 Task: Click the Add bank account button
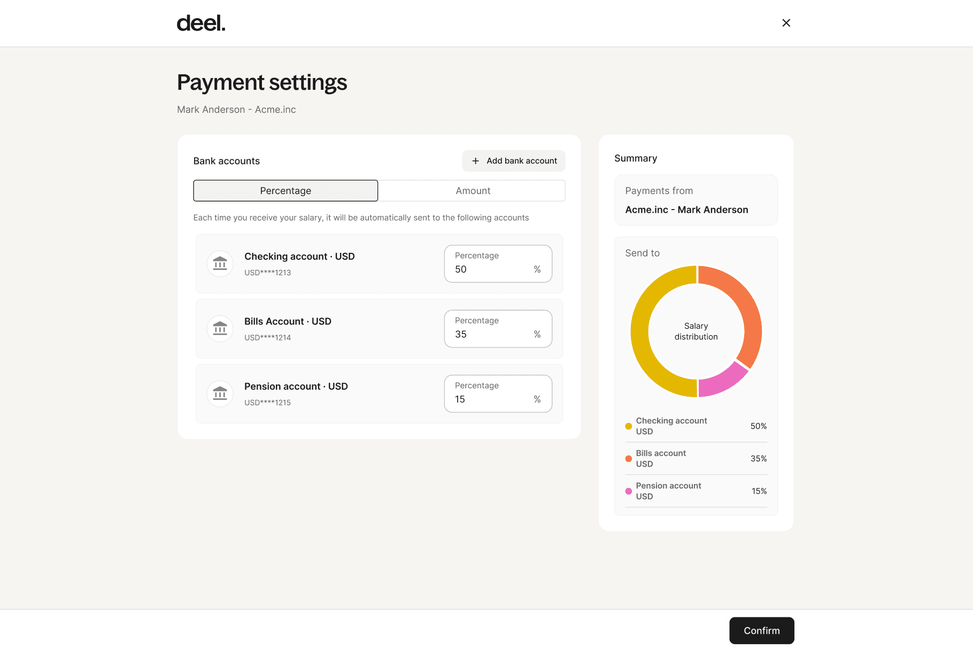coord(514,161)
